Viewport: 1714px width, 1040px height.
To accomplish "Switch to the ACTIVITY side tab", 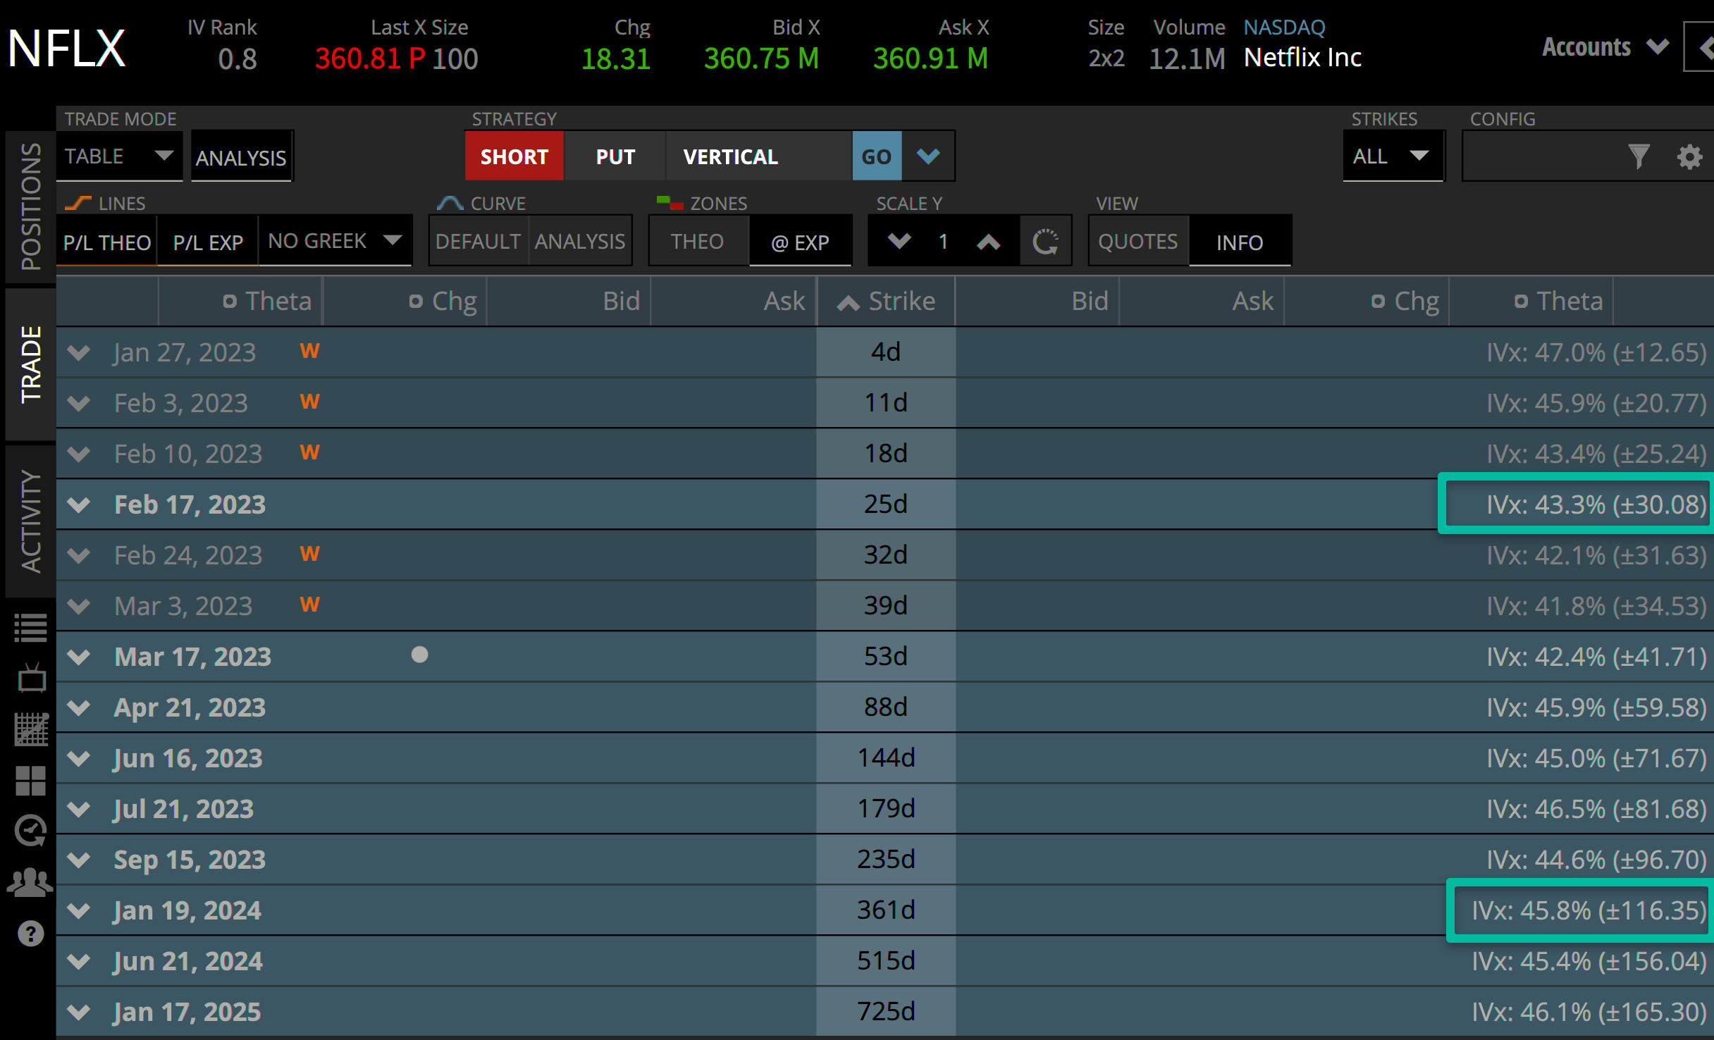I will (30, 521).
